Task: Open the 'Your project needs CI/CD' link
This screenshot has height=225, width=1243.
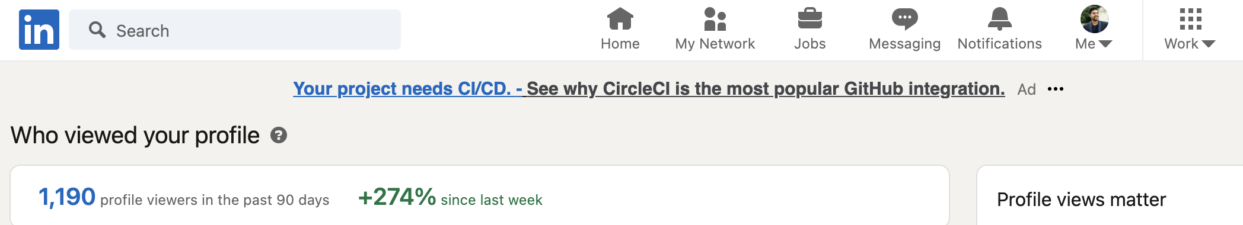Action: coord(407,89)
